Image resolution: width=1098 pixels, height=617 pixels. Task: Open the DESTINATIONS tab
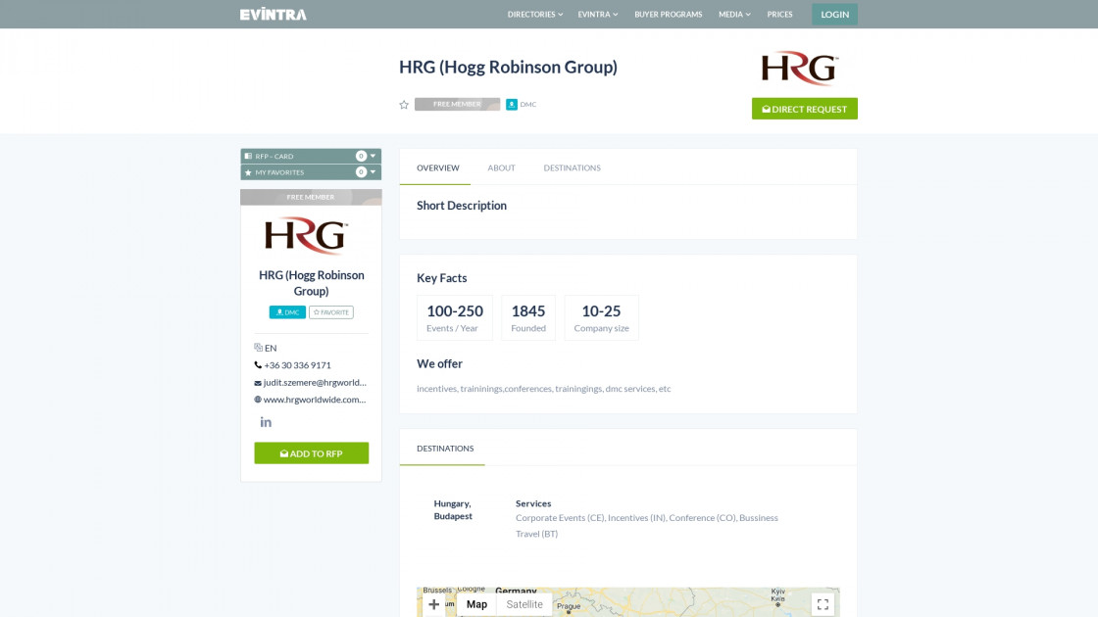pos(572,167)
